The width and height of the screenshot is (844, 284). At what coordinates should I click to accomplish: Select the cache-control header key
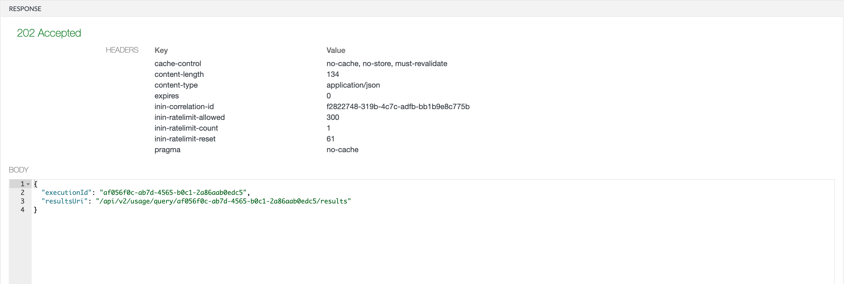(178, 64)
